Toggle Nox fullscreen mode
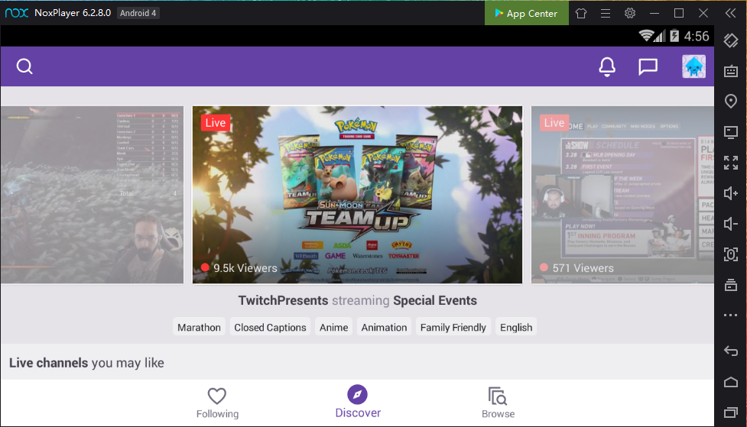 coord(730,163)
